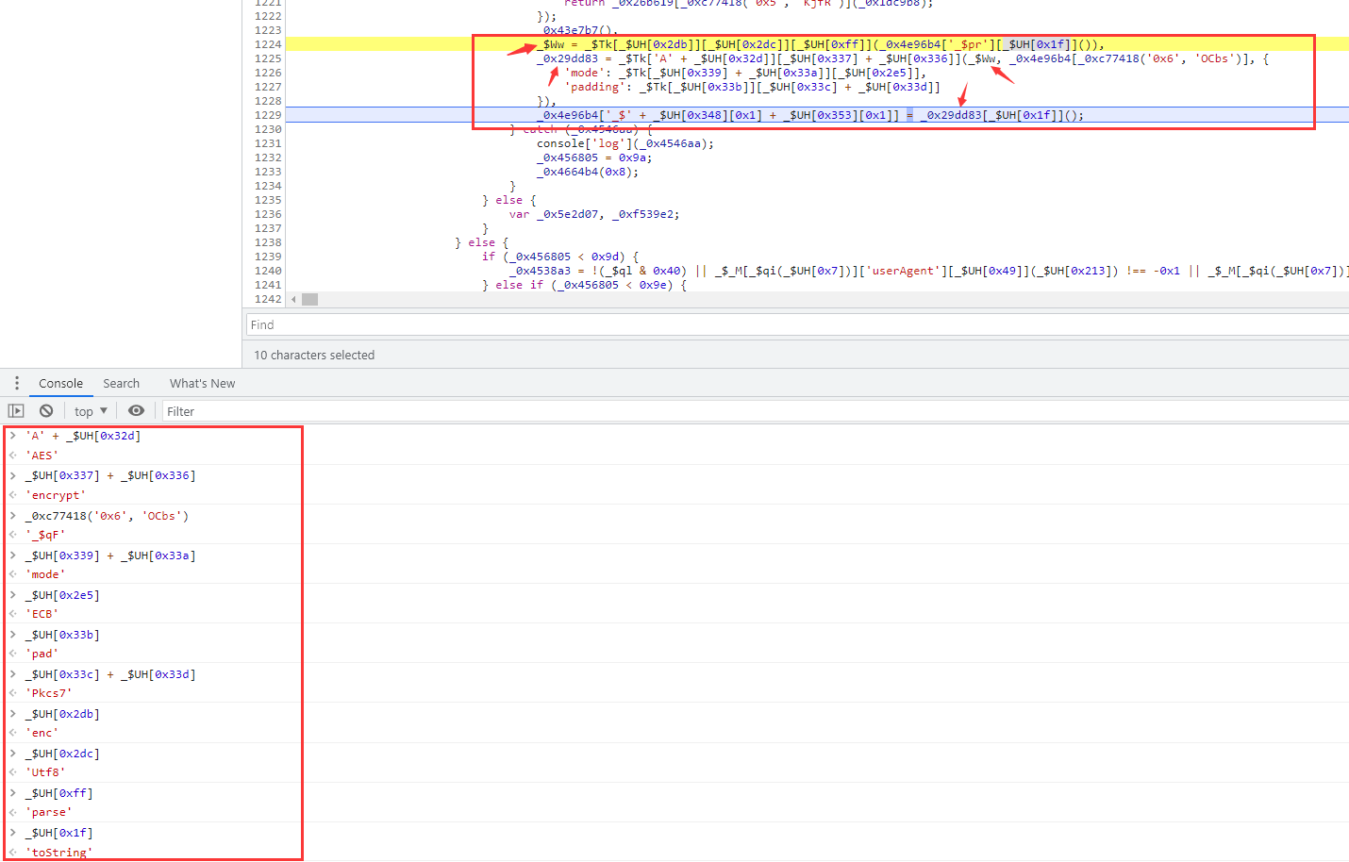This screenshot has height=862, width=1349.
Task: Click the horizontal scrollbar thumb in code editor
Action: 309,300
